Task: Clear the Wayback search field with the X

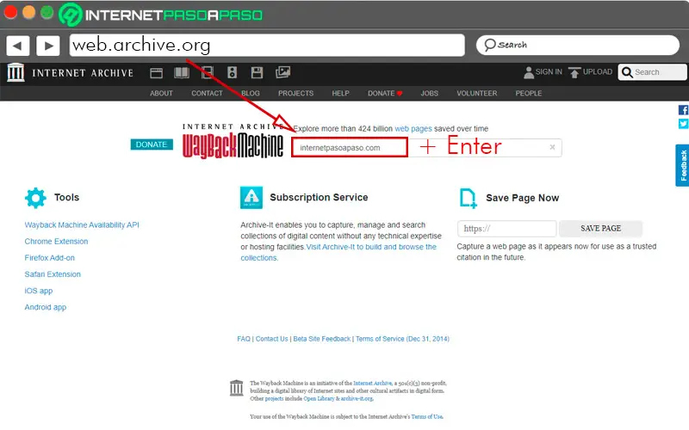Action: pos(552,147)
